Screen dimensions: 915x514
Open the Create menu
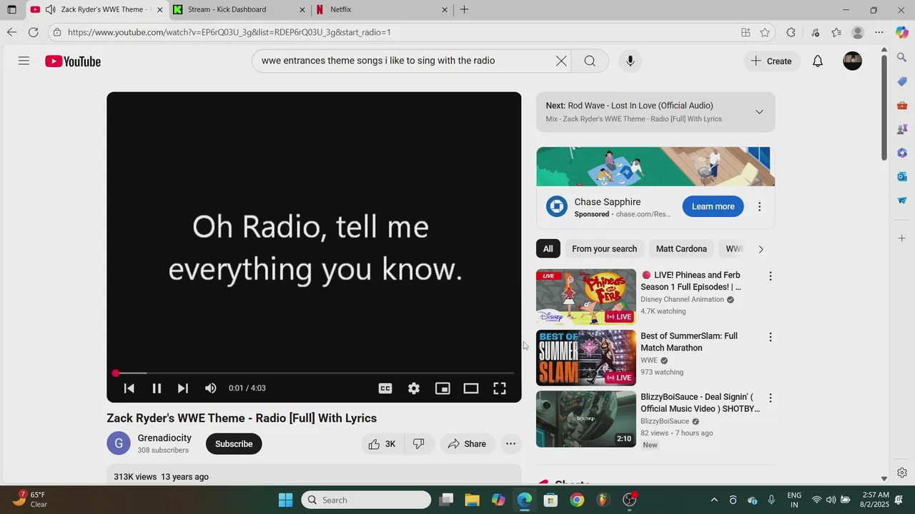[x=771, y=61]
